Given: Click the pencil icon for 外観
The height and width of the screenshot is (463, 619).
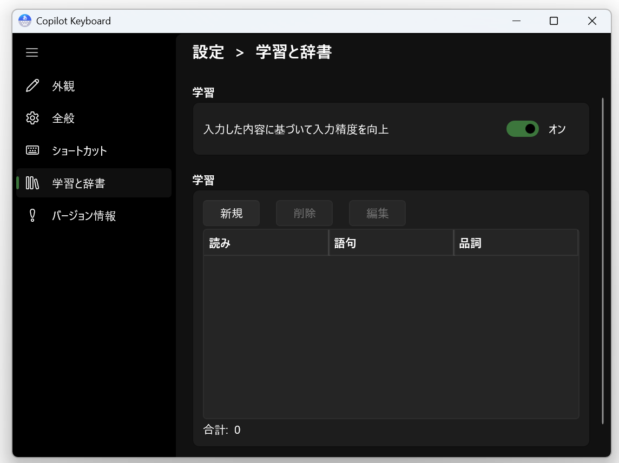Looking at the screenshot, I should [32, 86].
